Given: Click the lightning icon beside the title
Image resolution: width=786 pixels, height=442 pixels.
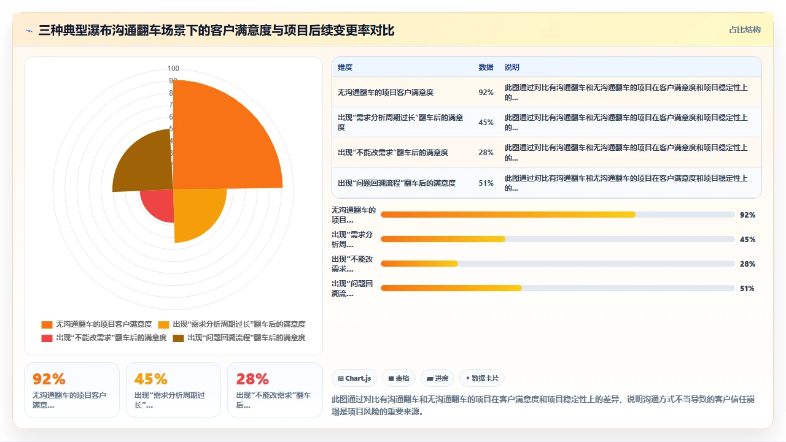Looking at the screenshot, I should (x=29, y=31).
